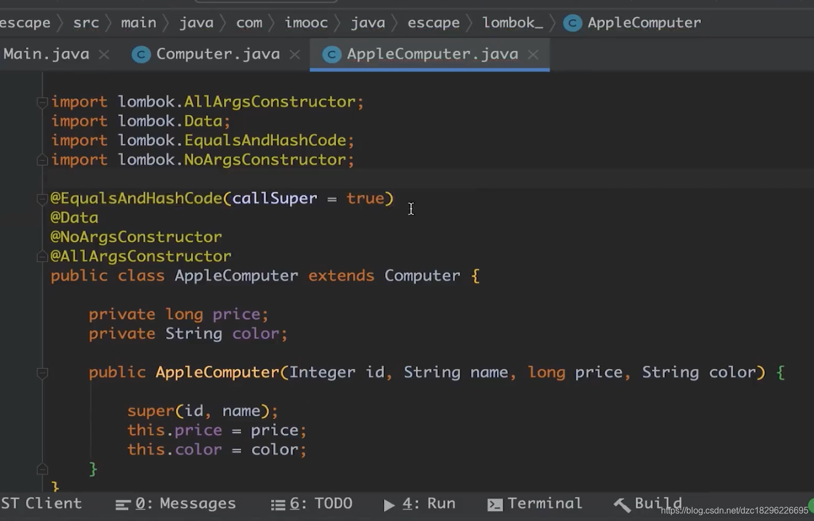Click the Build hammer icon
This screenshot has height=521, width=814.
click(621, 505)
